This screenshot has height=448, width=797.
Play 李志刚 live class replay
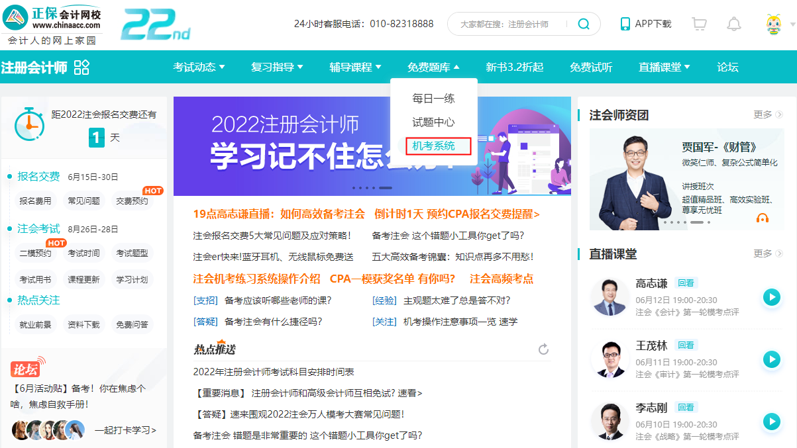click(x=771, y=422)
